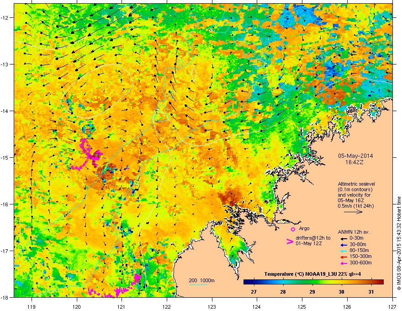Screen dimensions: 402x311
Task: Click the '200 1000m' isobath label
Action: tap(202, 280)
